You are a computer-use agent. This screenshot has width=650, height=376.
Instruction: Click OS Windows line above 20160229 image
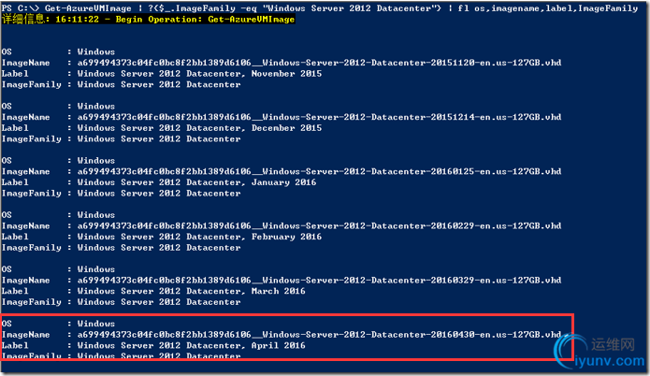click(x=58, y=215)
